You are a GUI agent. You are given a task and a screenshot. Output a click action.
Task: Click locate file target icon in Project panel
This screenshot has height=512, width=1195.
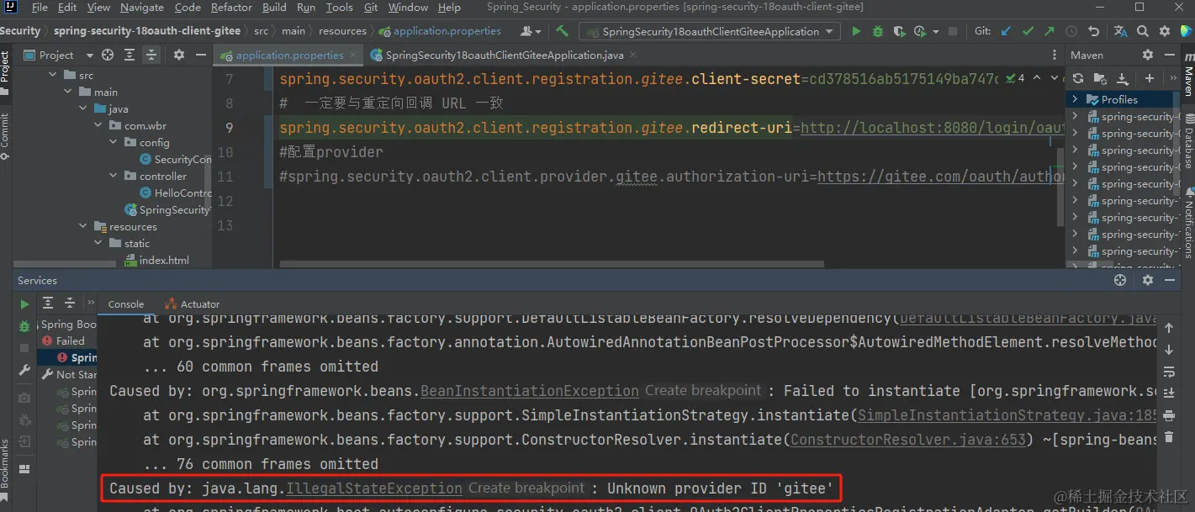pos(108,55)
